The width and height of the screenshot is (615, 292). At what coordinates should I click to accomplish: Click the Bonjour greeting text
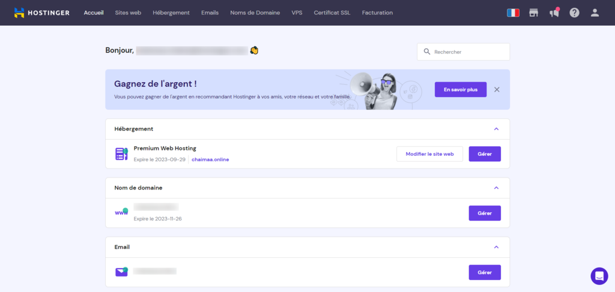[x=120, y=50]
